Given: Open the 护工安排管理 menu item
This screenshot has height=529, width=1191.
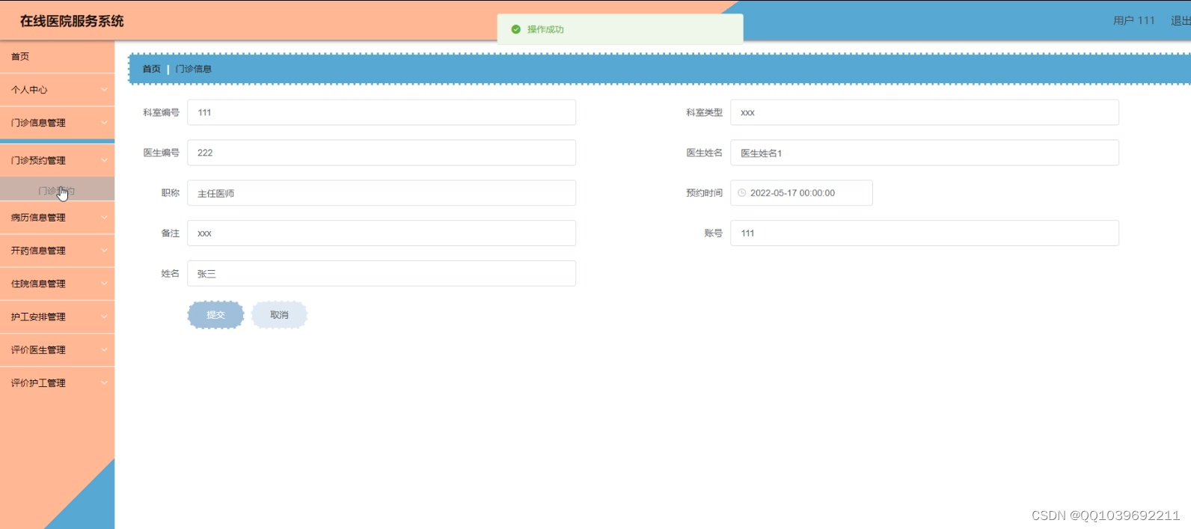Looking at the screenshot, I should 57,317.
